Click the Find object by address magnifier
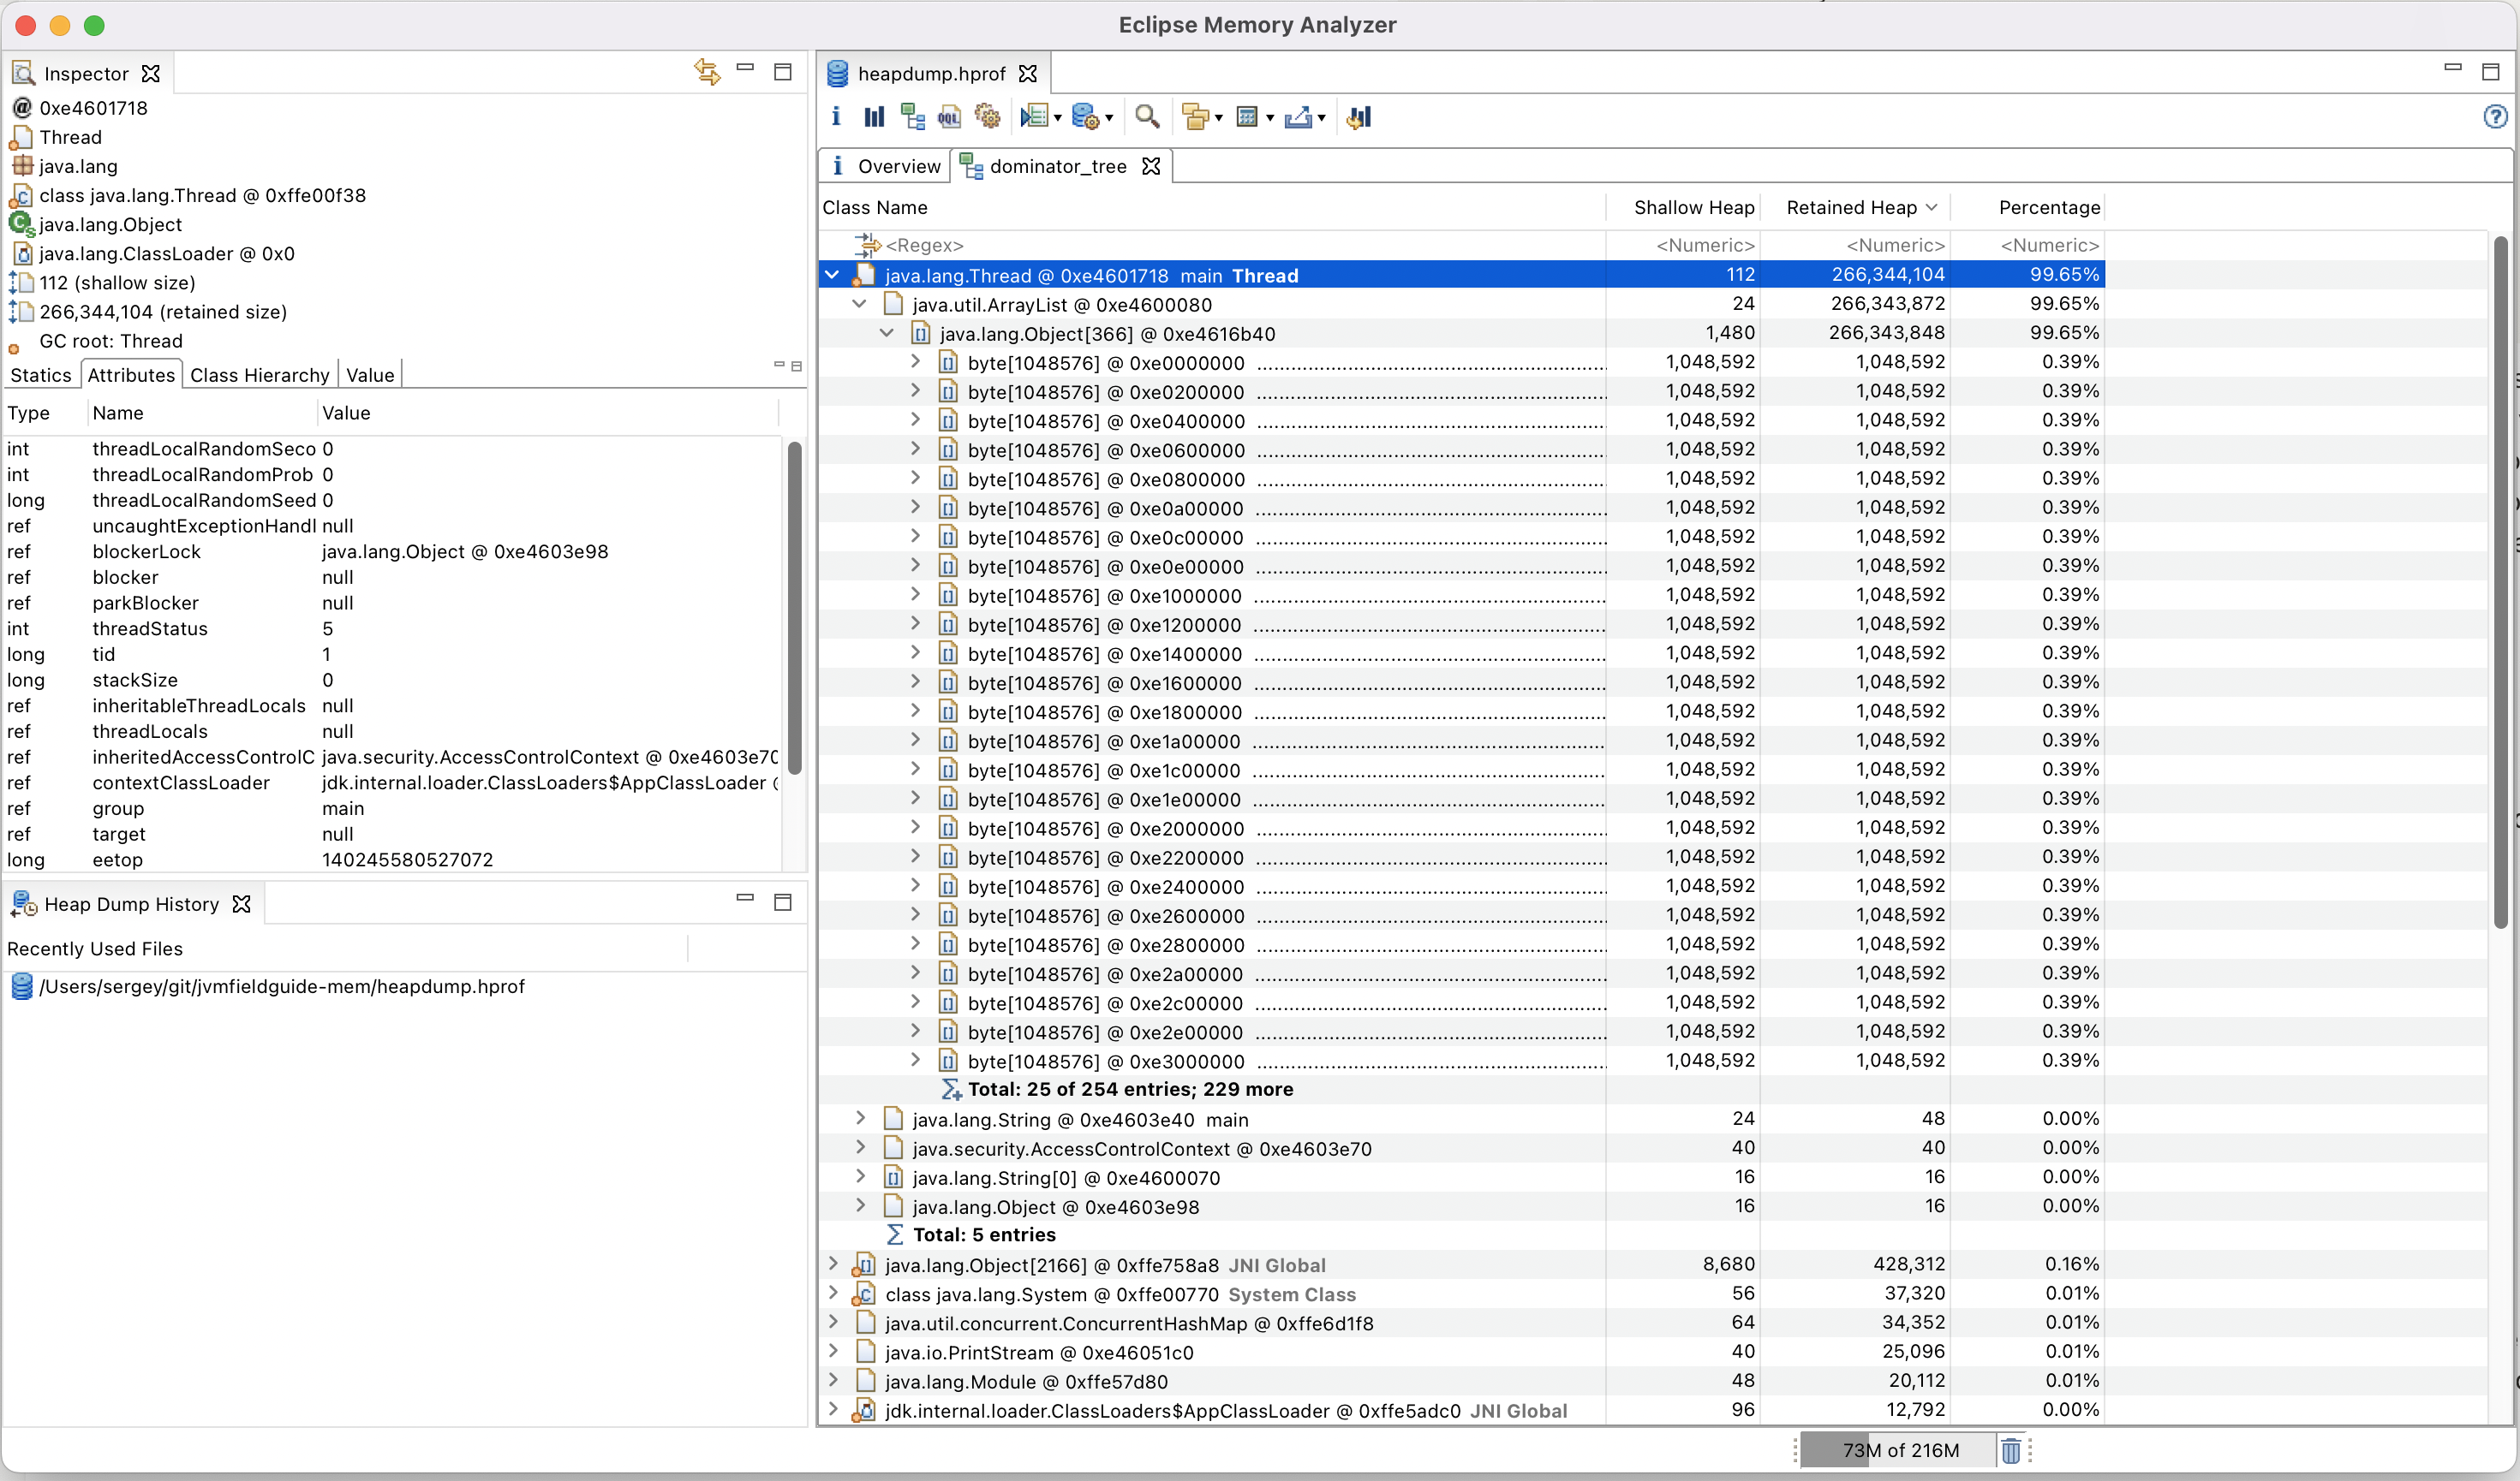 [1147, 117]
